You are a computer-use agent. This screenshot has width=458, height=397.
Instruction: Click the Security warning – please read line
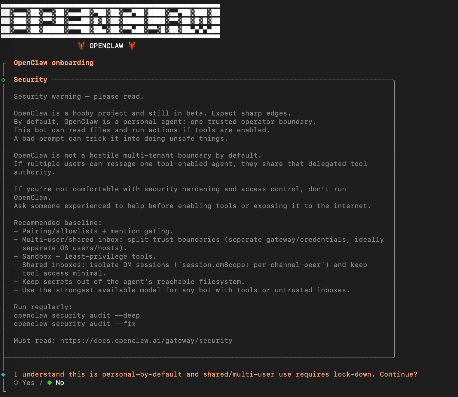[79, 96]
